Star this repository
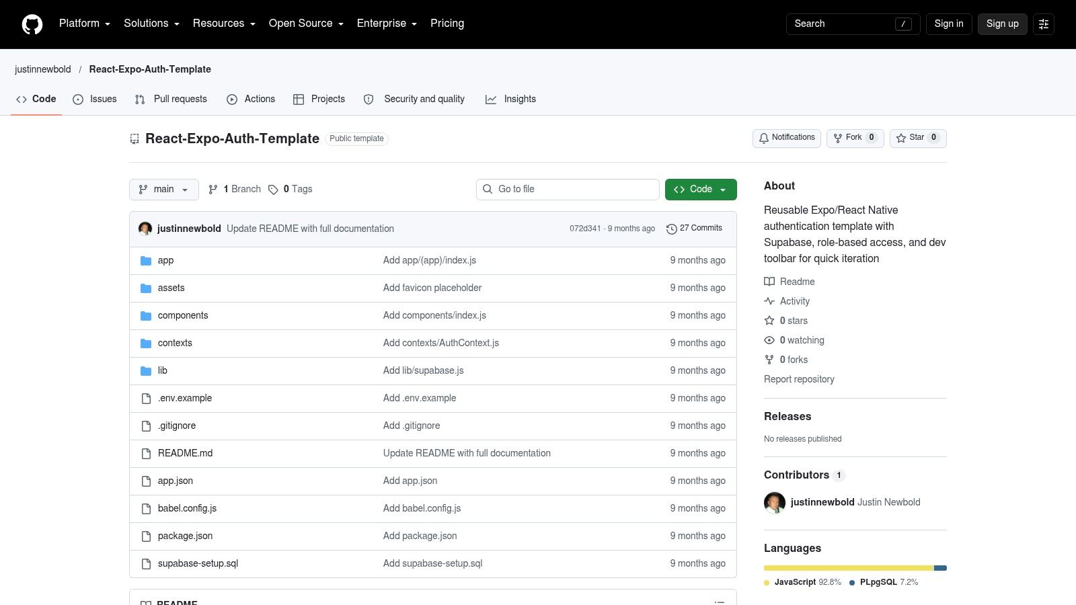 click(x=918, y=138)
